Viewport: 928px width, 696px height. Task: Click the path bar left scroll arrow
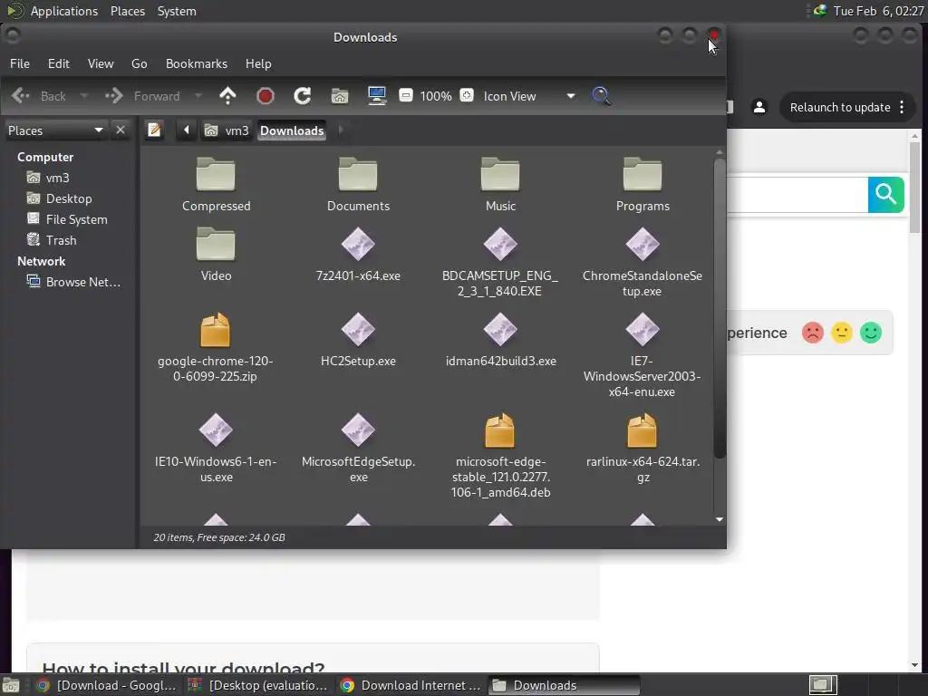[187, 130]
